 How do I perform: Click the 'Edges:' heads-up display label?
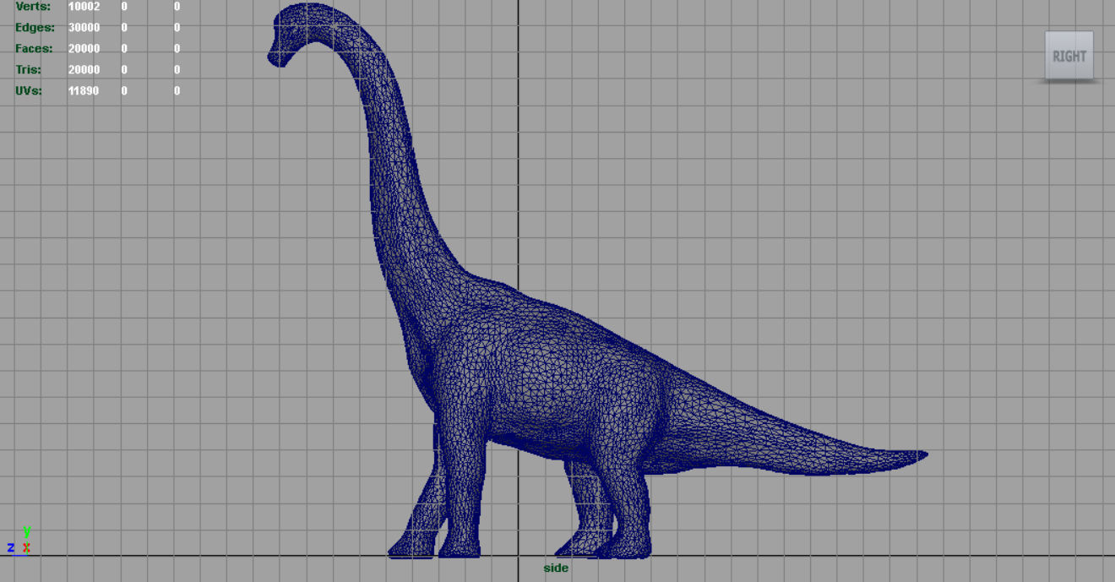[x=35, y=28]
